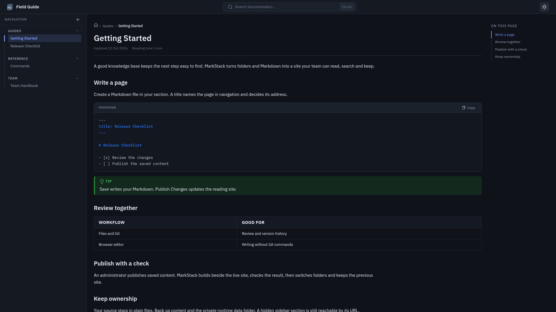Click Review and version history cell
This screenshot has width=556, height=312.
point(359,234)
